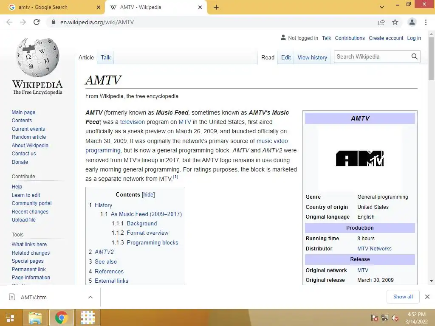Click Show all downloads button
This screenshot has width=435, height=326.
(x=403, y=297)
